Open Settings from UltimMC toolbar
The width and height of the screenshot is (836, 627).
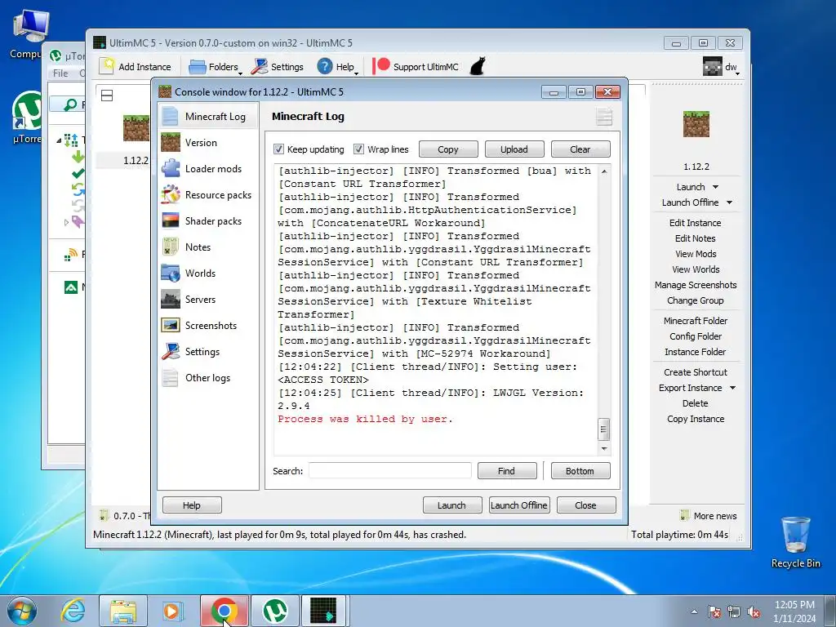(x=278, y=67)
